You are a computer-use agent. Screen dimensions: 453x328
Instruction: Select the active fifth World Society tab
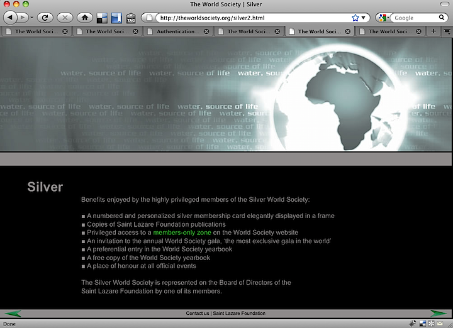(319, 31)
